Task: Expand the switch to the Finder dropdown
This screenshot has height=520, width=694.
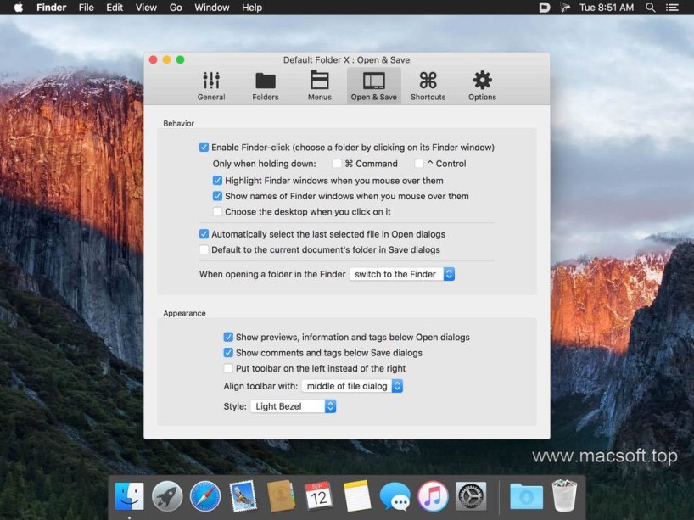Action: click(x=402, y=274)
